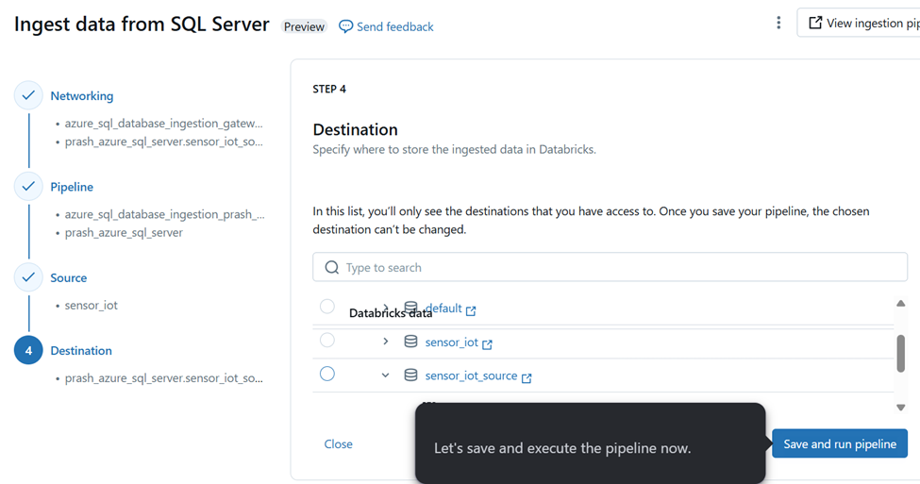This screenshot has width=920, height=484.
Task: Select the default catalog radio button
Action: click(x=327, y=307)
